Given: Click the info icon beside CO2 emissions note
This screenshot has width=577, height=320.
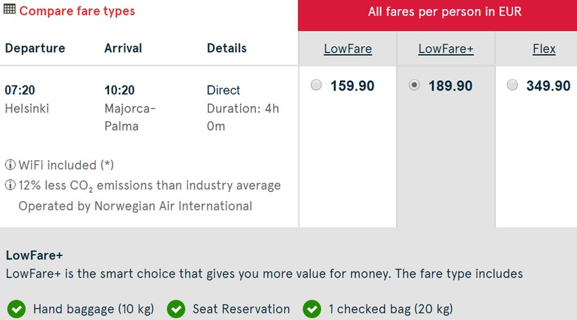Looking at the screenshot, I should pyautogui.click(x=11, y=186).
